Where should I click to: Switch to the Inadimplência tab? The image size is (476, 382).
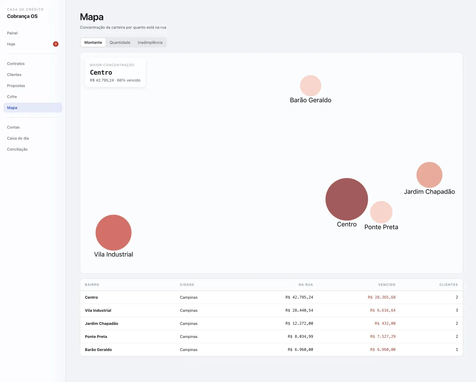[x=150, y=43]
